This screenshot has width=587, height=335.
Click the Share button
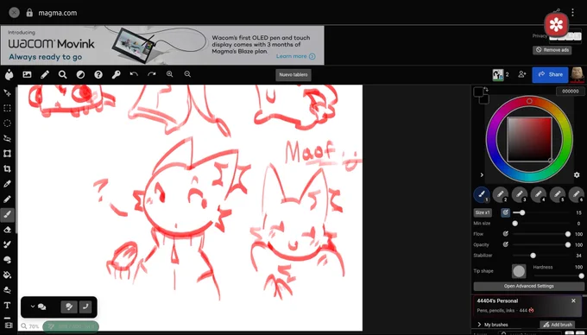pyautogui.click(x=550, y=75)
